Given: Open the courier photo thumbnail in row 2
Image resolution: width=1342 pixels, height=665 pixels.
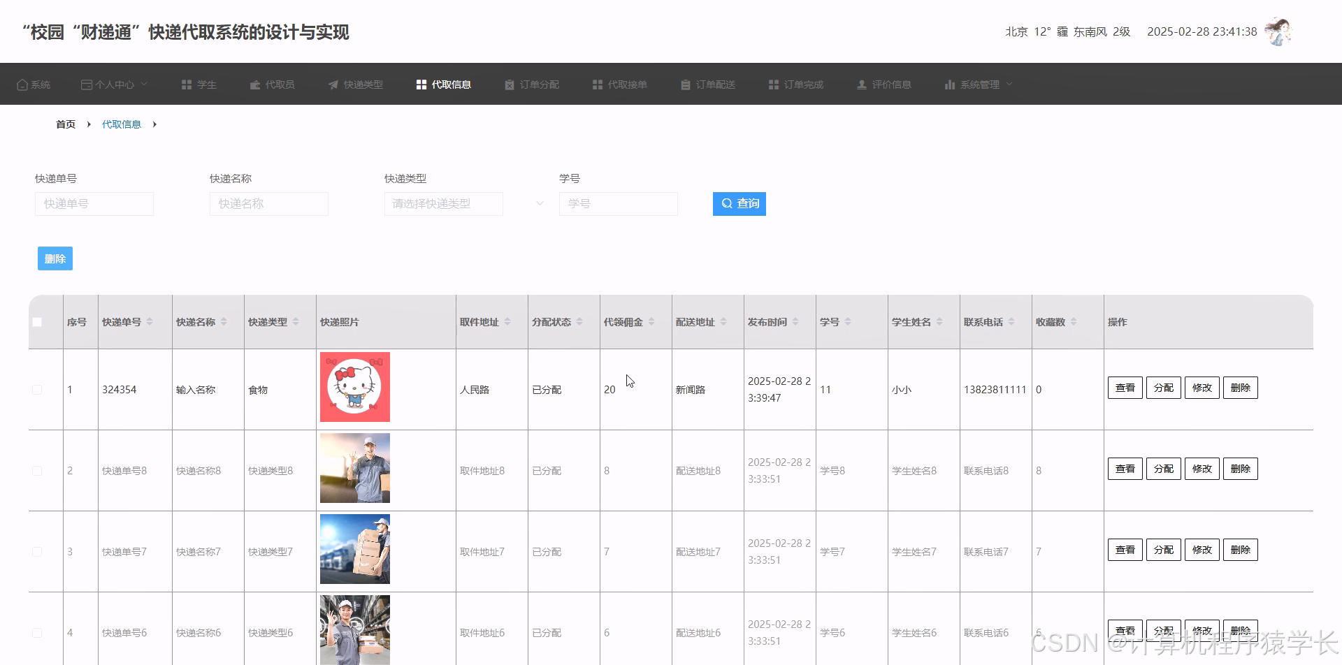Looking at the screenshot, I should pyautogui.click(x=355, y=468).
